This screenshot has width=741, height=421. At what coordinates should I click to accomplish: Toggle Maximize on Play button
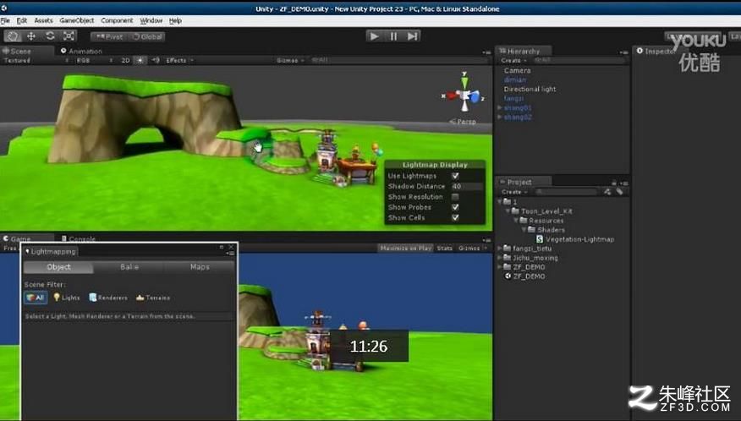pyautogui.click(x=405, y=248)
